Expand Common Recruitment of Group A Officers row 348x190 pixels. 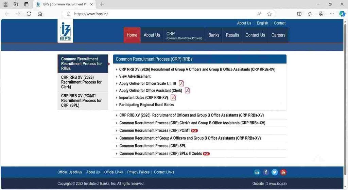coord(200,138)
